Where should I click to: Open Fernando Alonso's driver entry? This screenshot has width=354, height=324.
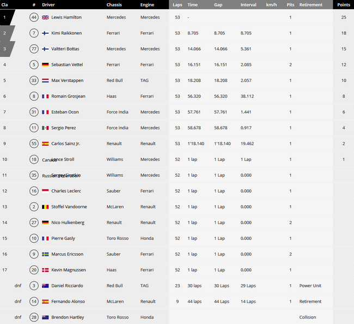(67, 302)
